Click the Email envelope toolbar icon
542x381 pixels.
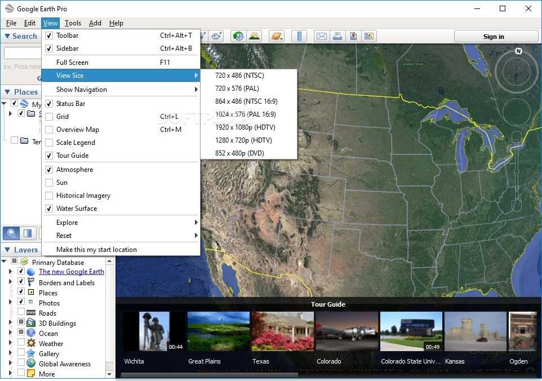(322, 36)
